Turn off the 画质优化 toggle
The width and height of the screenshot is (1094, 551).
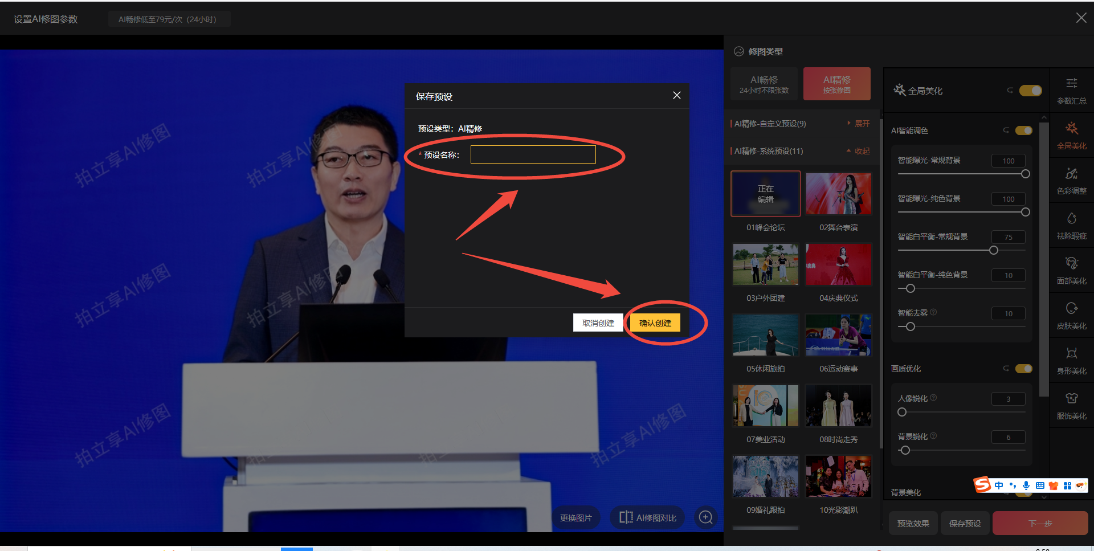tap(1023, 369)
